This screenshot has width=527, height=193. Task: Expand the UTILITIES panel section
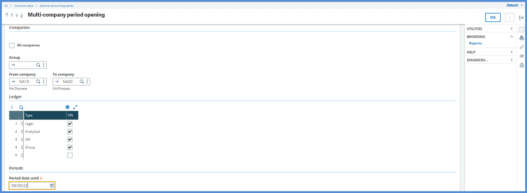pos(511,29)
